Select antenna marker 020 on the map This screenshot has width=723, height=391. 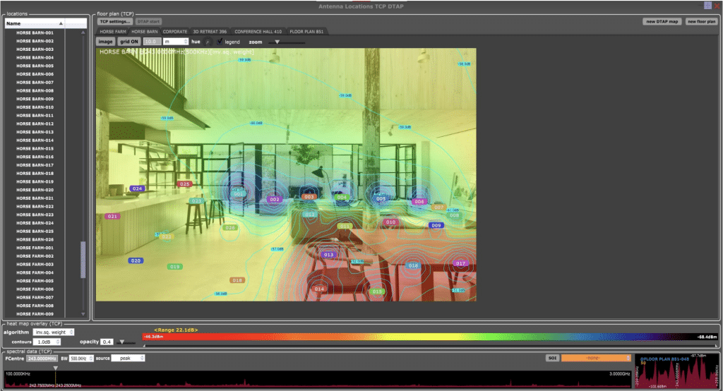click(136, 261)
